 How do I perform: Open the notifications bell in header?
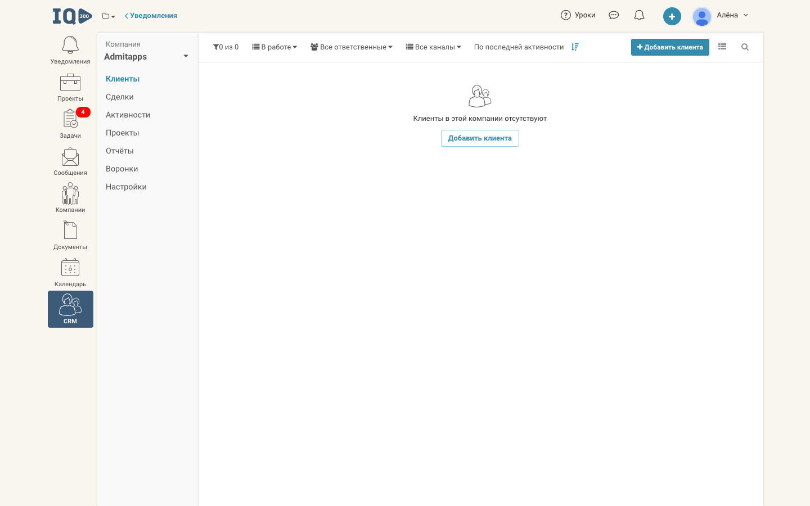pyautogui.click(x=639, y=15)
